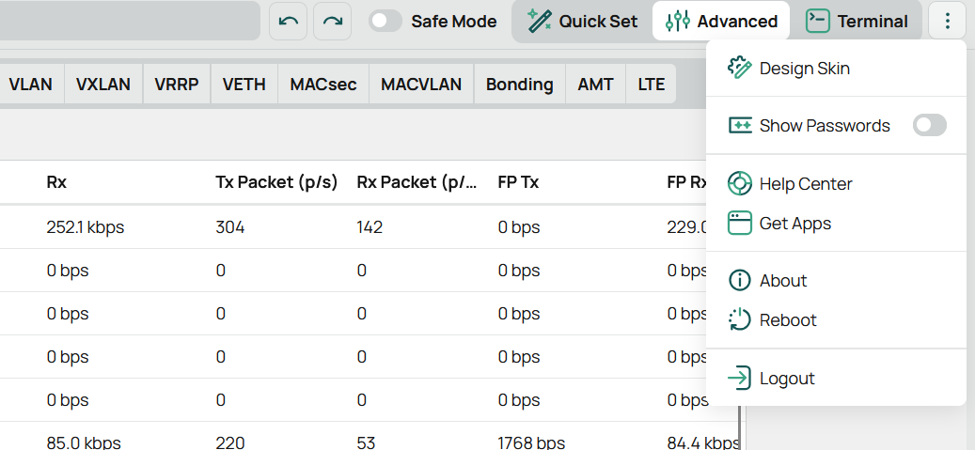The height and width of the screenshot is (450, 975).
Task: Click the 252.1 kbps Rx value
Action: (86, 226)
